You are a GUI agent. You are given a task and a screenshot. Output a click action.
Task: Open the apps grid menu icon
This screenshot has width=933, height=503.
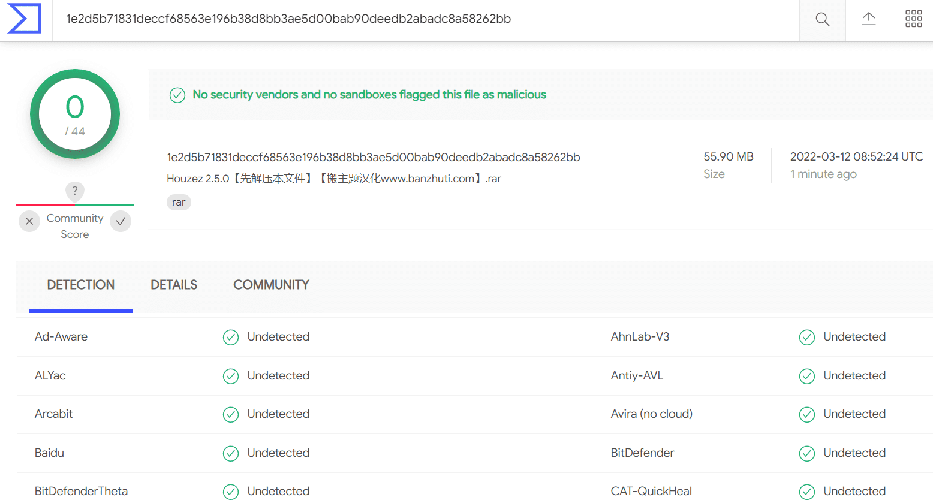[x=914, y=19]
